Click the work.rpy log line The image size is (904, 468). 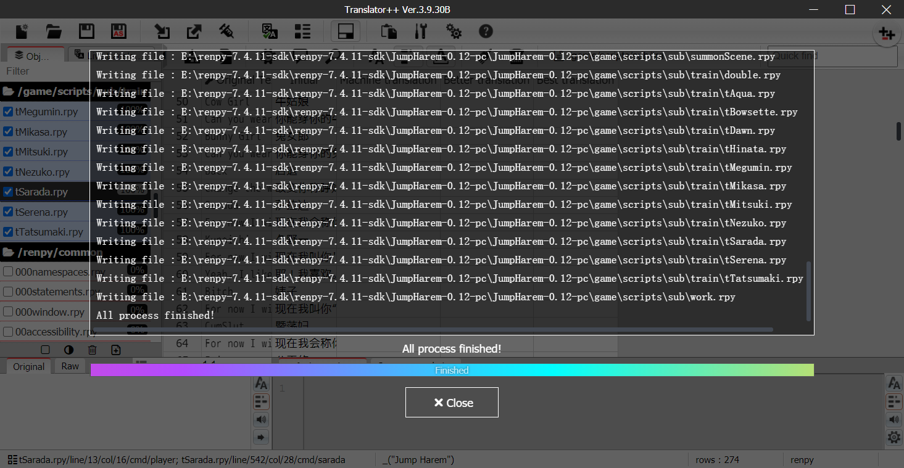(x=416, y=297)
